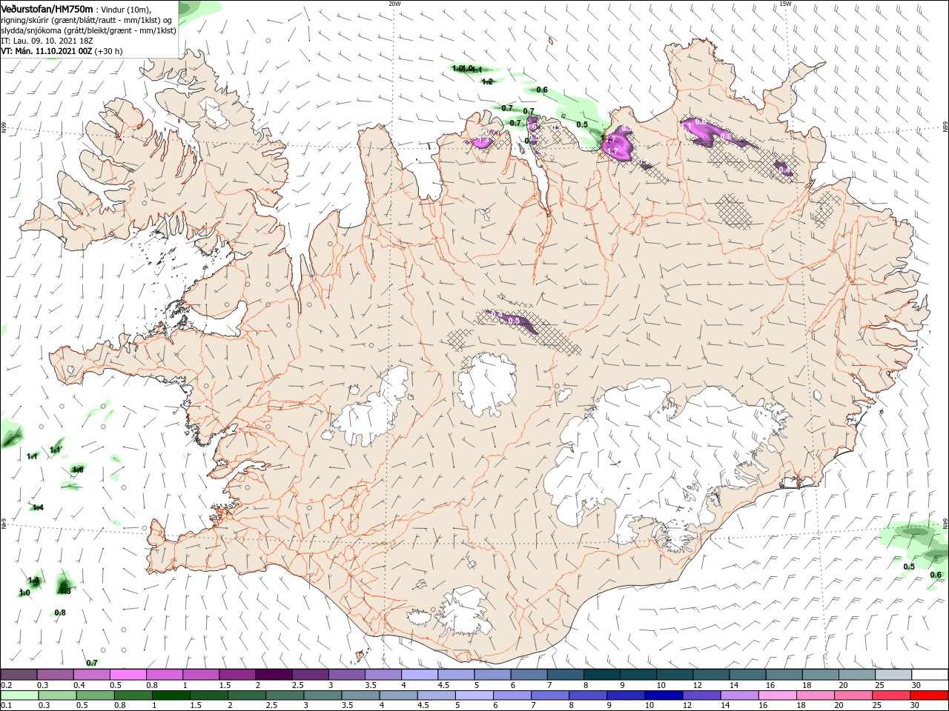Click the '(+30 h)' forecast offset text
The height and width of the screenshot is (711, 949).
108,51
